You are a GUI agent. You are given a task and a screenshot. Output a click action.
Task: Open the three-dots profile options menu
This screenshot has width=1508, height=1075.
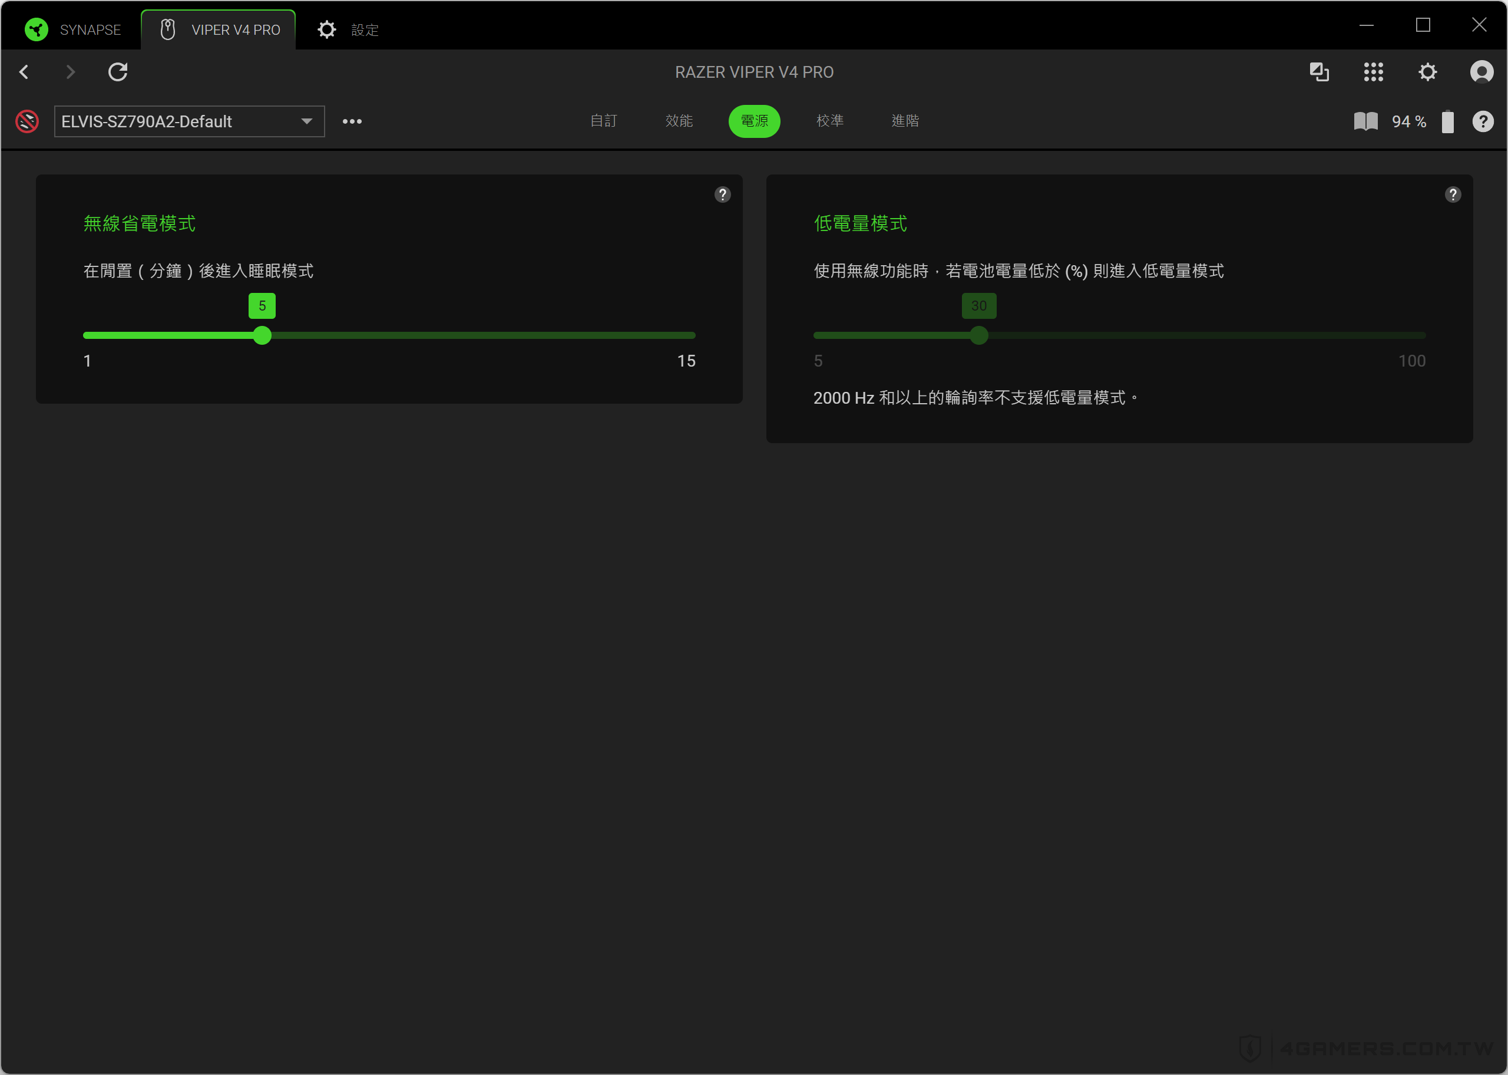coord(352,121)
